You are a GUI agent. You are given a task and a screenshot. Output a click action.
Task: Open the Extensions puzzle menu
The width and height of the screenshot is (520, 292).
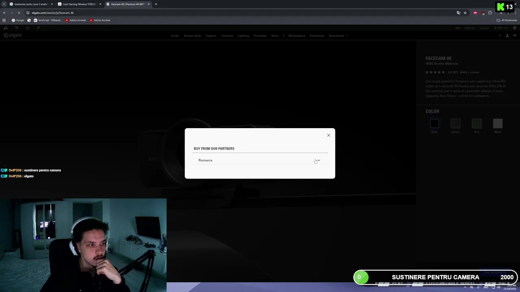pyautogui.click(x=490, y=13)
